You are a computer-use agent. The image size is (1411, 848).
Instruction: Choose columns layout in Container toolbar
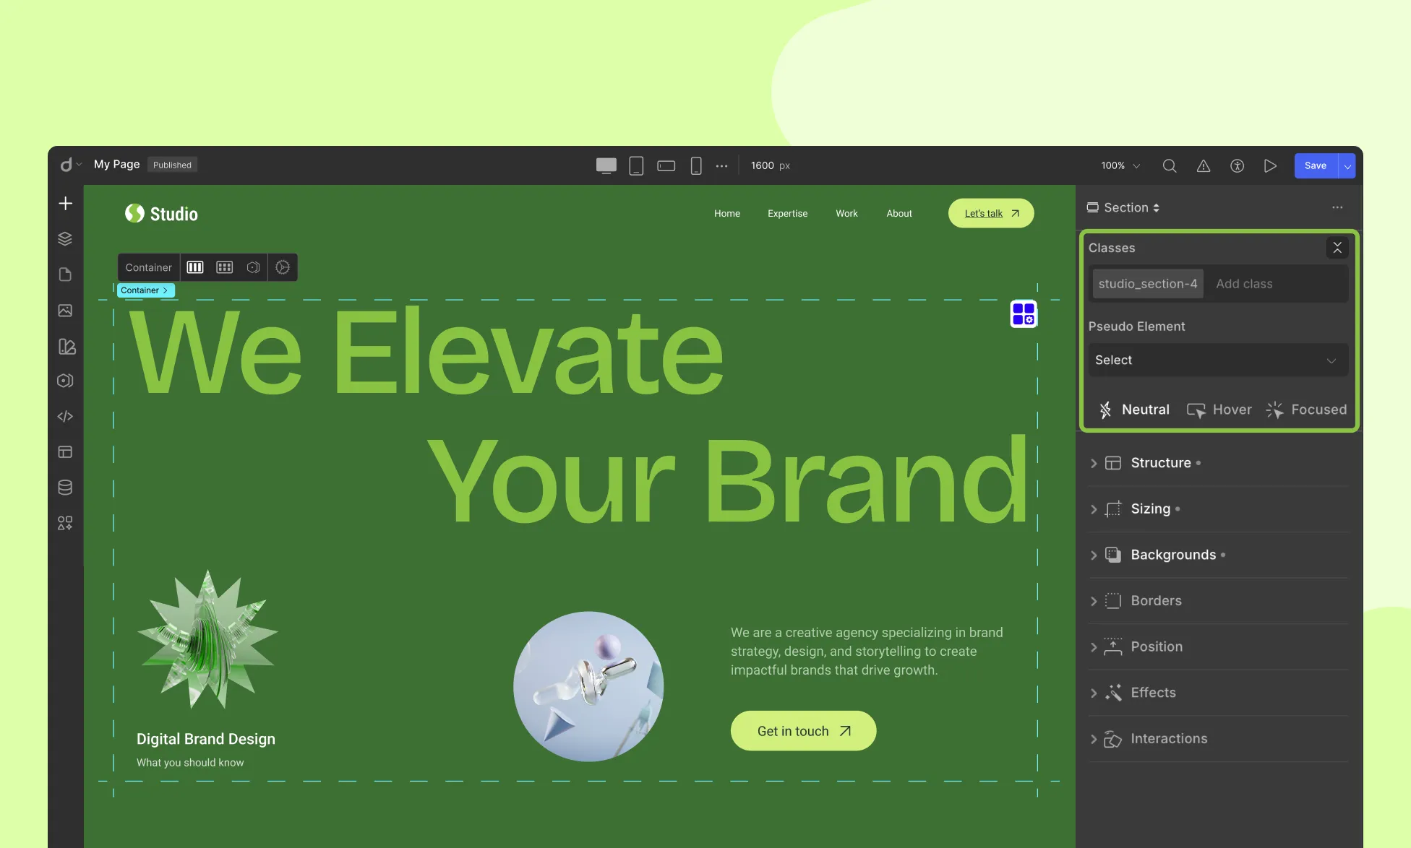coord(195,267)
